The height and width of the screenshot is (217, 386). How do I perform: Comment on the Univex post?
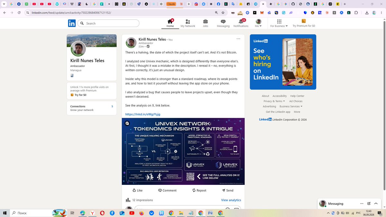(167, 190)
